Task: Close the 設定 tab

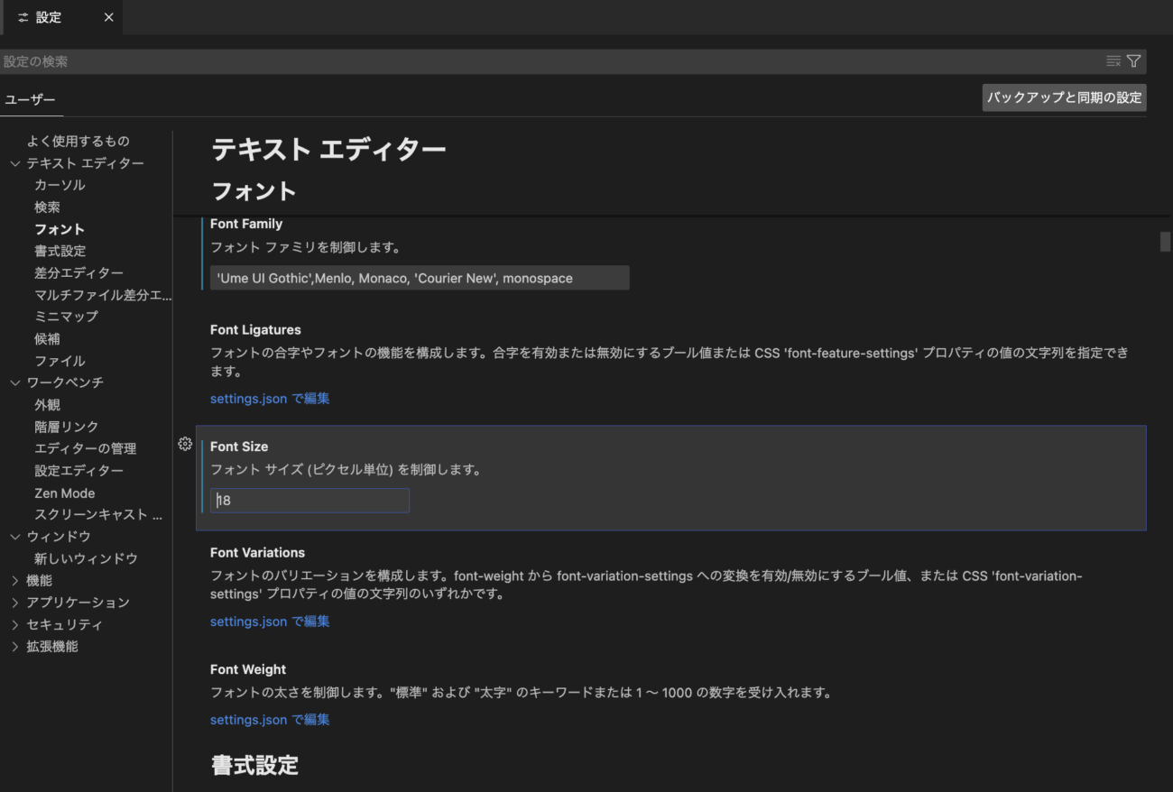Action: click(x=108, y=17)
